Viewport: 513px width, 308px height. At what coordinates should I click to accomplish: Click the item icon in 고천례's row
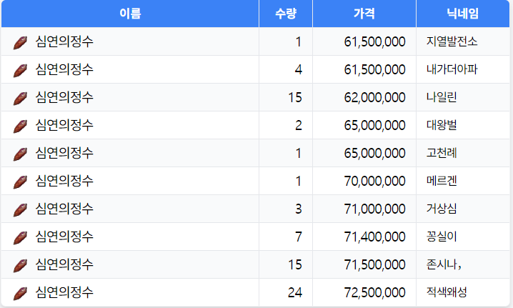coord(20,154)
